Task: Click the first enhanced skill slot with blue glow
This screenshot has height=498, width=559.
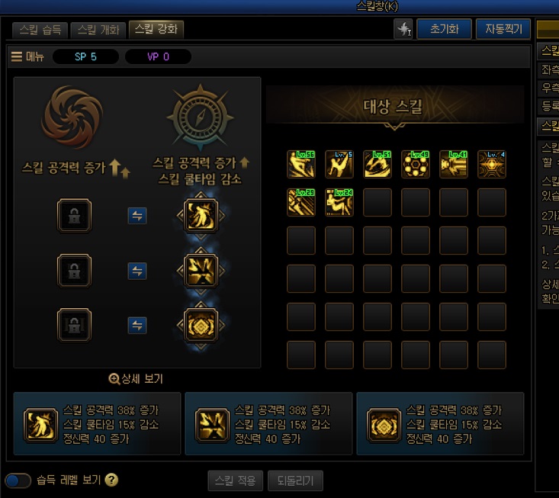Action: (201, 215)
